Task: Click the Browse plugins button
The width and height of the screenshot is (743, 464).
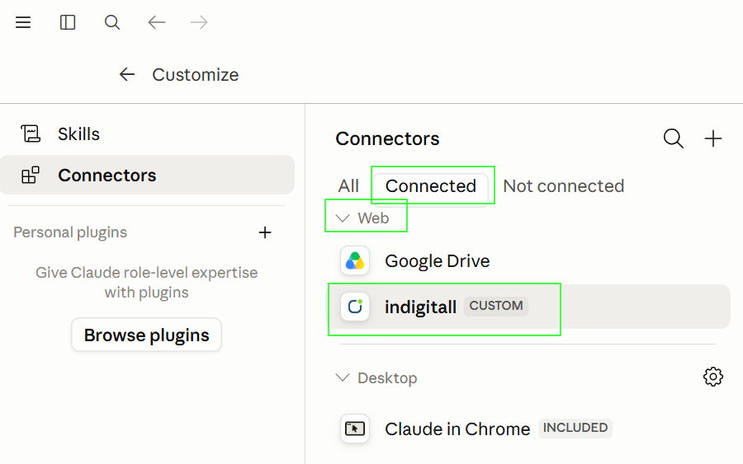Action: pos(146,335)
